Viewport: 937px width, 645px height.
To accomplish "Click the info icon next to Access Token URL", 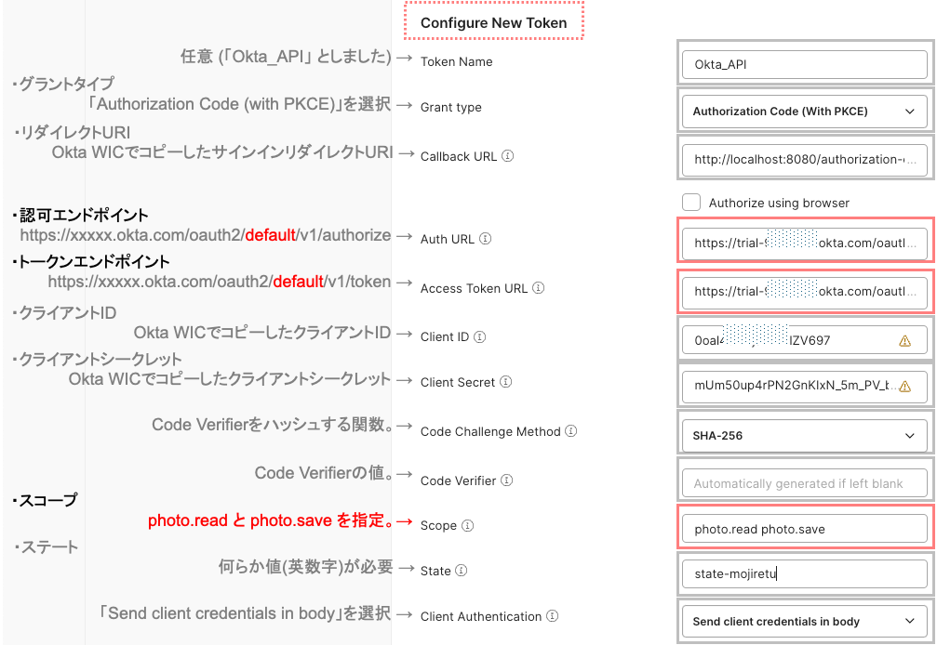I will coord(539,287).
